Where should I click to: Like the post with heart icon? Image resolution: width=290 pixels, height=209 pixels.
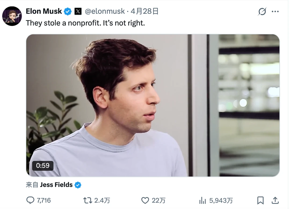[145, 200]
